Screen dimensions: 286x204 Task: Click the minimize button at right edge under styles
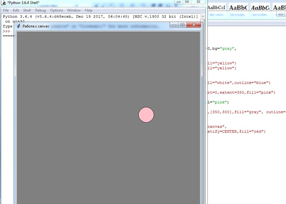pos(281,14)
